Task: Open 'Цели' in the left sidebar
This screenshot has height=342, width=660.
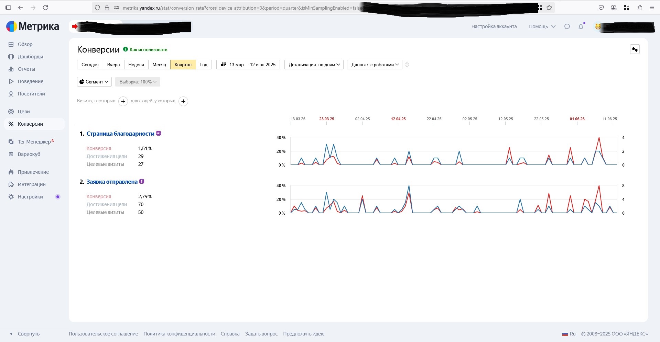Action: 24,112
